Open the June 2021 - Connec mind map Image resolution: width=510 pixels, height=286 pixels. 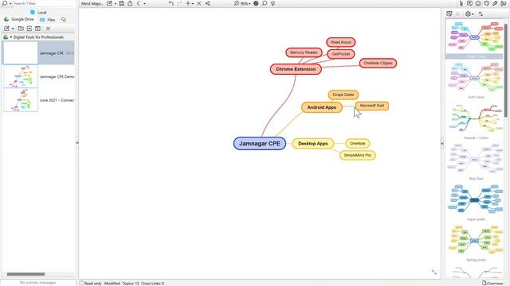pyautogui.click(x=39, y=100)
